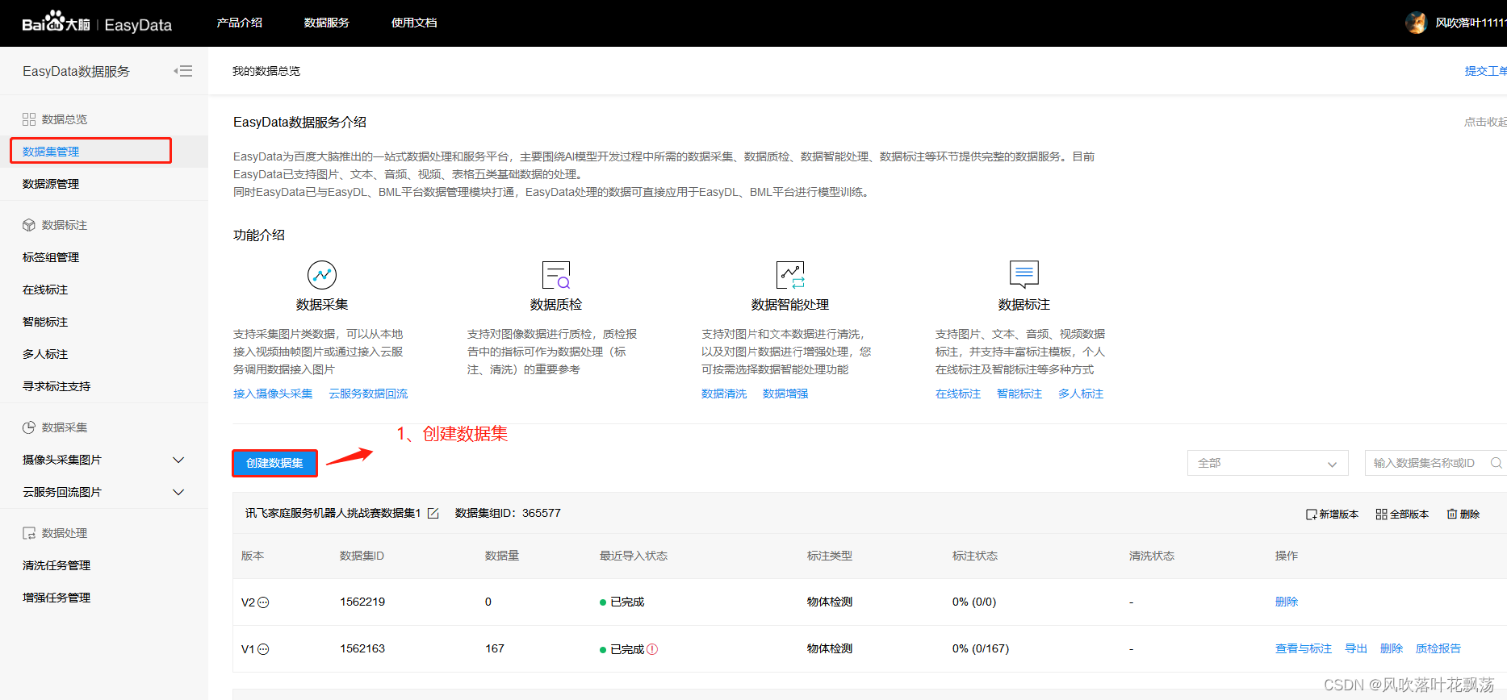This screenshot has height=700, width=1507.
Task: Click the 数据处理 sidebar icon
Action: tap(29, 533)
